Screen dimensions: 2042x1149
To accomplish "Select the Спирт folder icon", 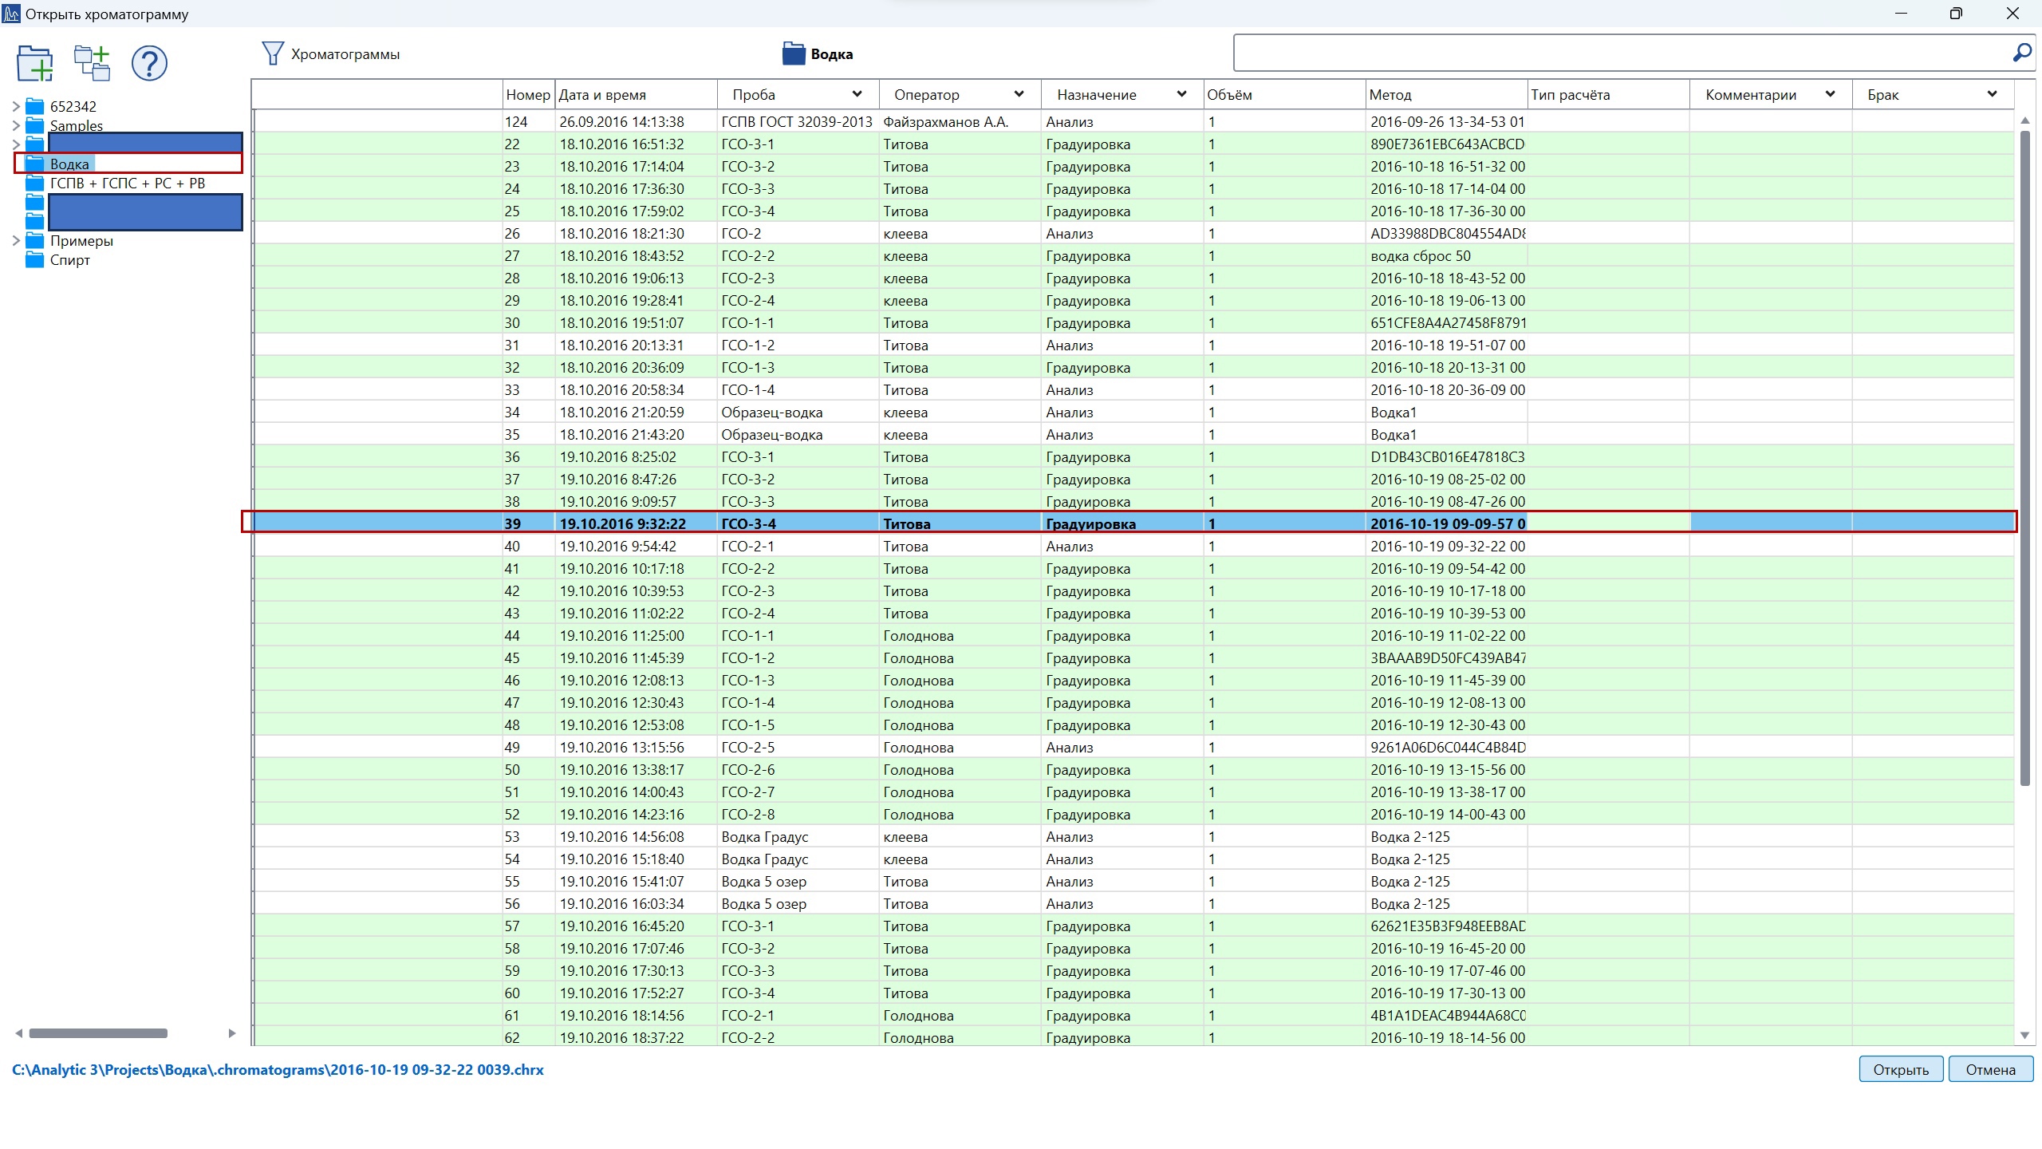I will [34, 260].
